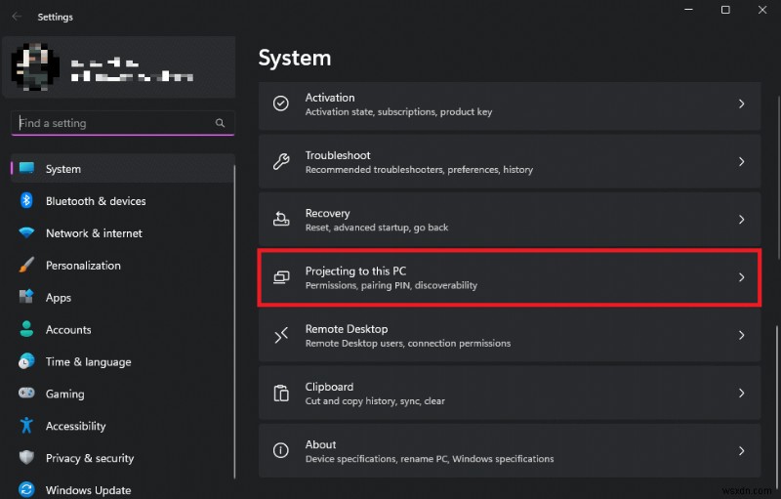Image resolution: width=781 pixels, height=499 pixels.
Task: Click the Accessibility figure icon
Action: pyautogui.click(x=26, y=426)
